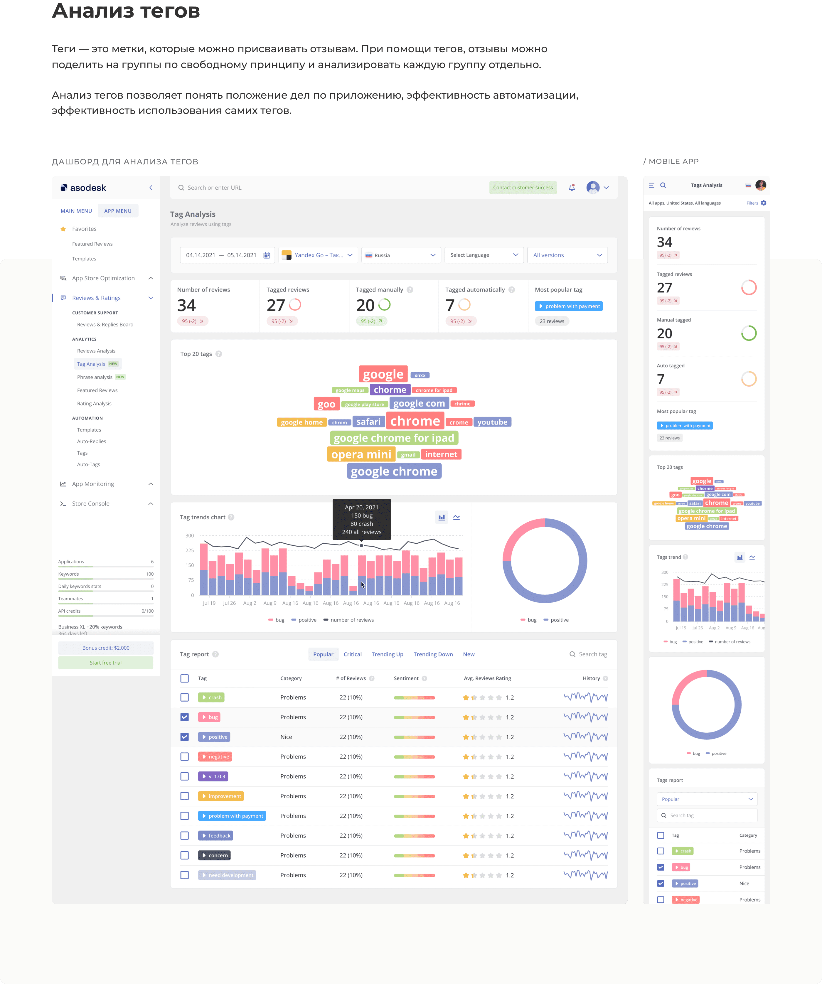Viewport: 822px width, 984px height.
Task: Click the notification bell icon
Action: coord(572,187)
